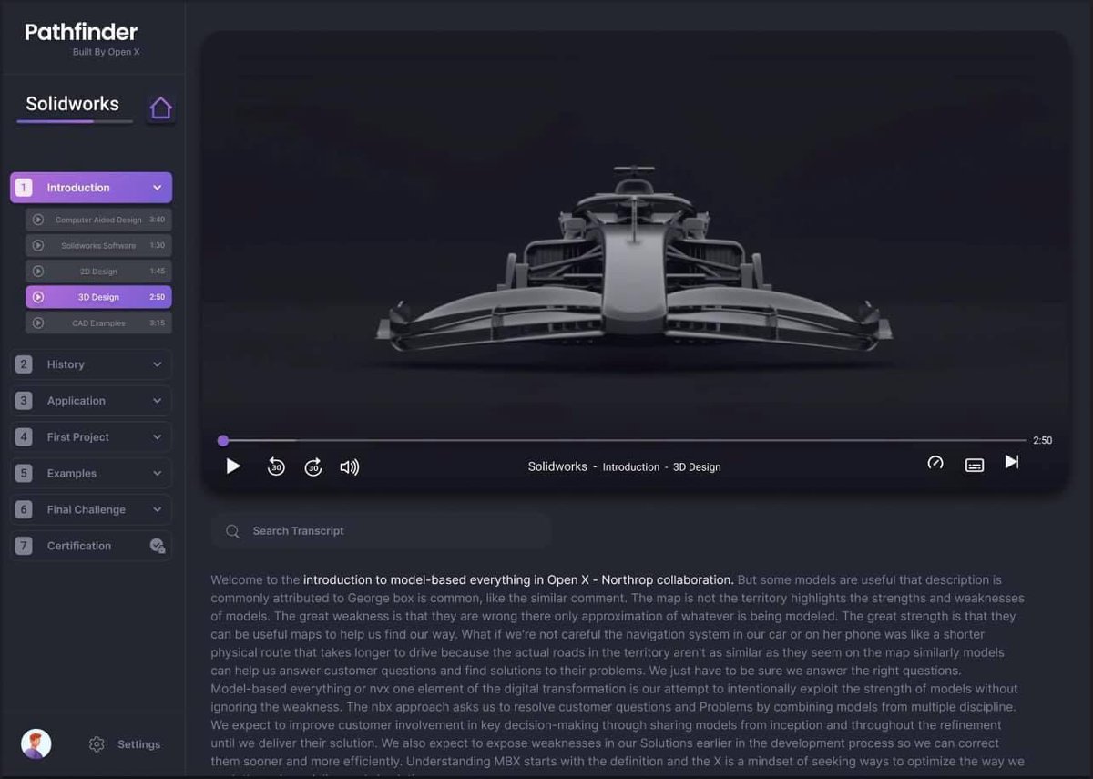Click the Solidworks course progress bar
Image resolution: width=1093 pixels, height=779 pixels.
click(x=75, y=121)
